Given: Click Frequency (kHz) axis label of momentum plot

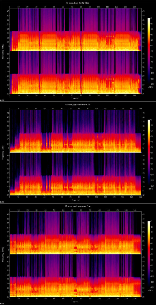Looking at the screenshot, I should 3,254.
